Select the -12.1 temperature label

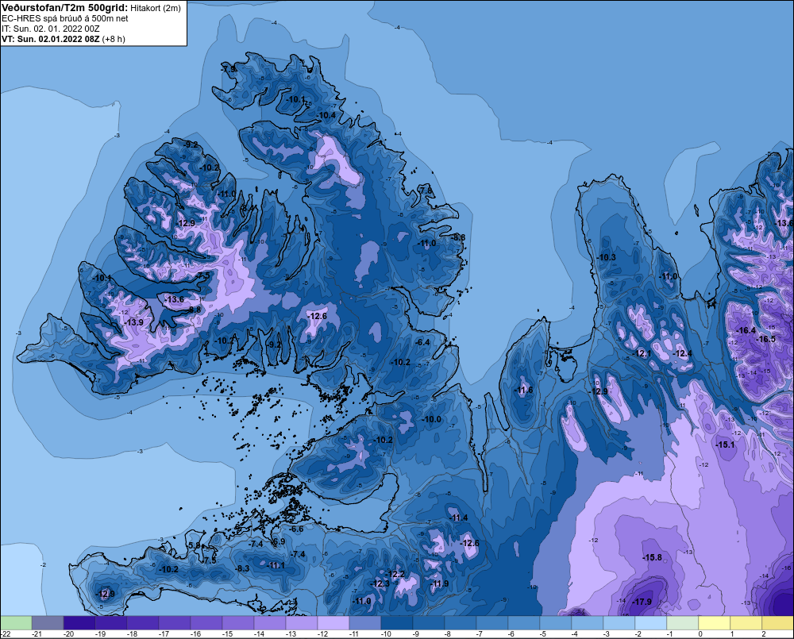tap(642, 353)
